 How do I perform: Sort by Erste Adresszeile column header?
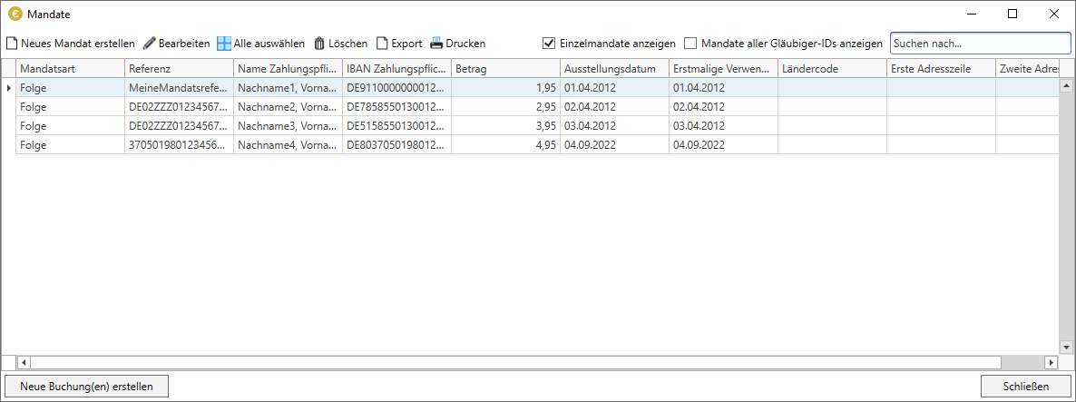click(942, 69)
